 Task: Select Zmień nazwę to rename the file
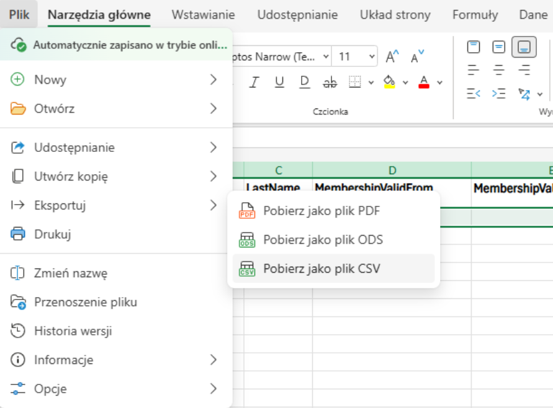click(x=71, y=273)
